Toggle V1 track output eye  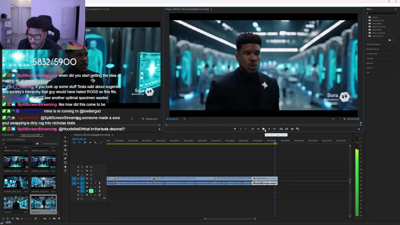coord(91,179)
